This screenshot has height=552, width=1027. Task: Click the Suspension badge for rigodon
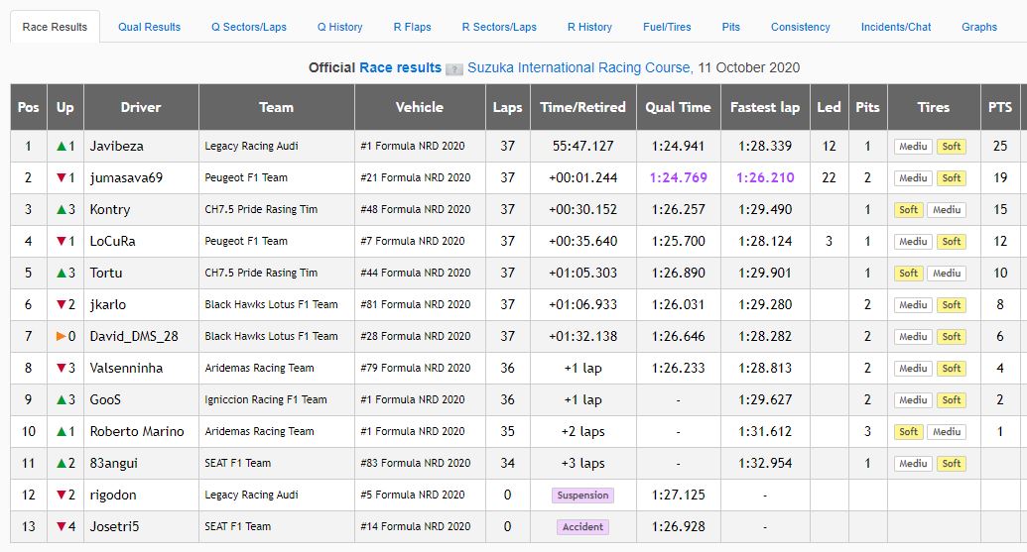[x=582, y=496]
